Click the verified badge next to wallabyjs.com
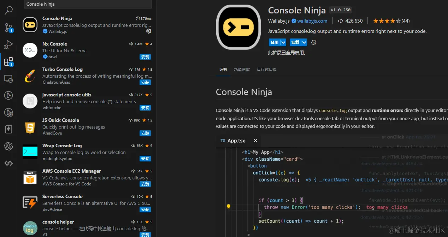The height and width of the screenshot is (237, 448). (x=294, y=21)
